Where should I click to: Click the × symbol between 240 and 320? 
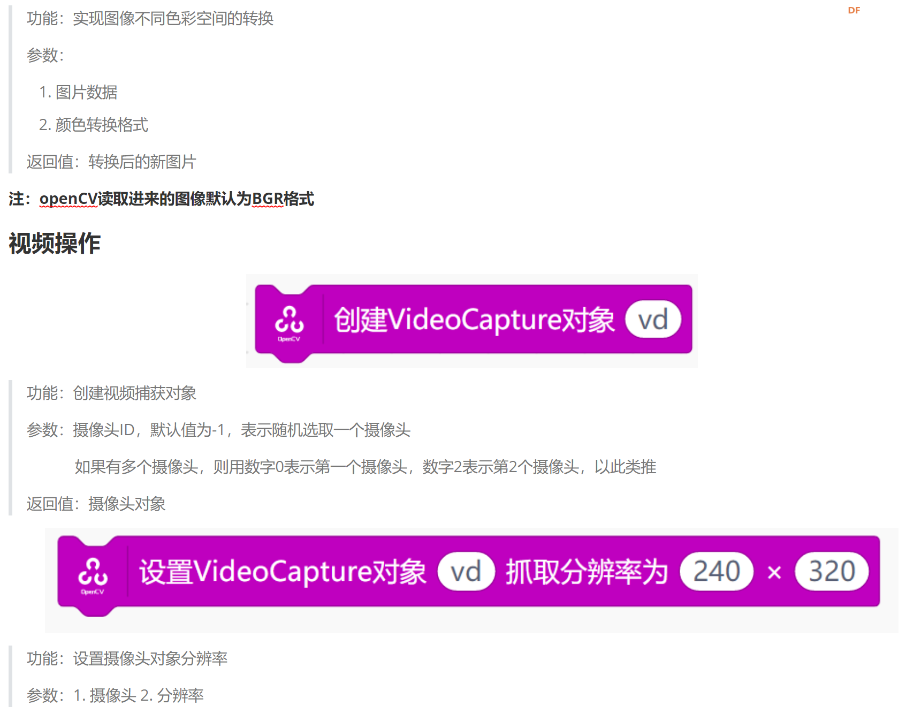(774, 573)
